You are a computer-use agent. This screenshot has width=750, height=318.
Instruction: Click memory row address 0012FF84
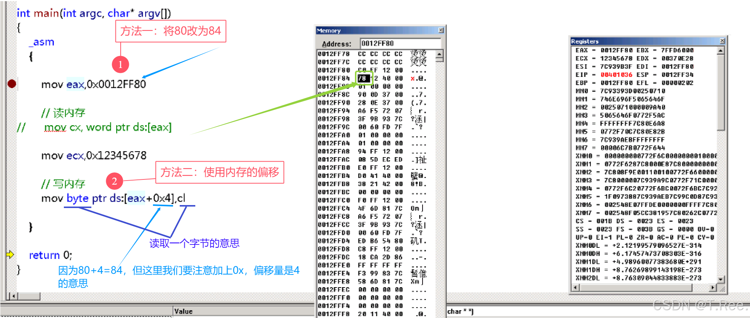click(x=333, y=78)
